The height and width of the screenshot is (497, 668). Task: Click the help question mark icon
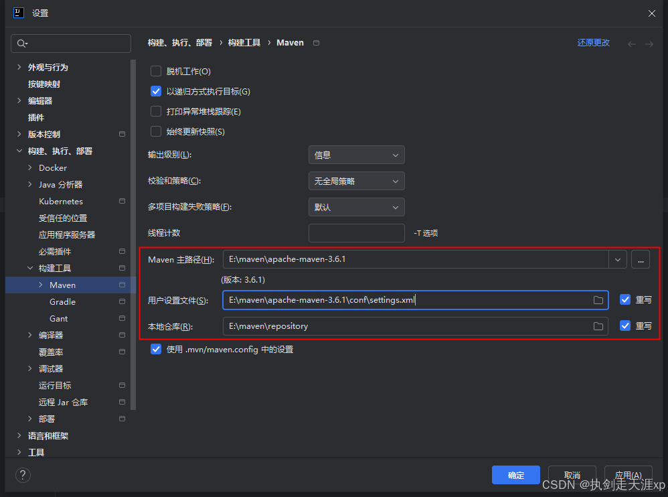pyautogui.click(x=23, y=476)
